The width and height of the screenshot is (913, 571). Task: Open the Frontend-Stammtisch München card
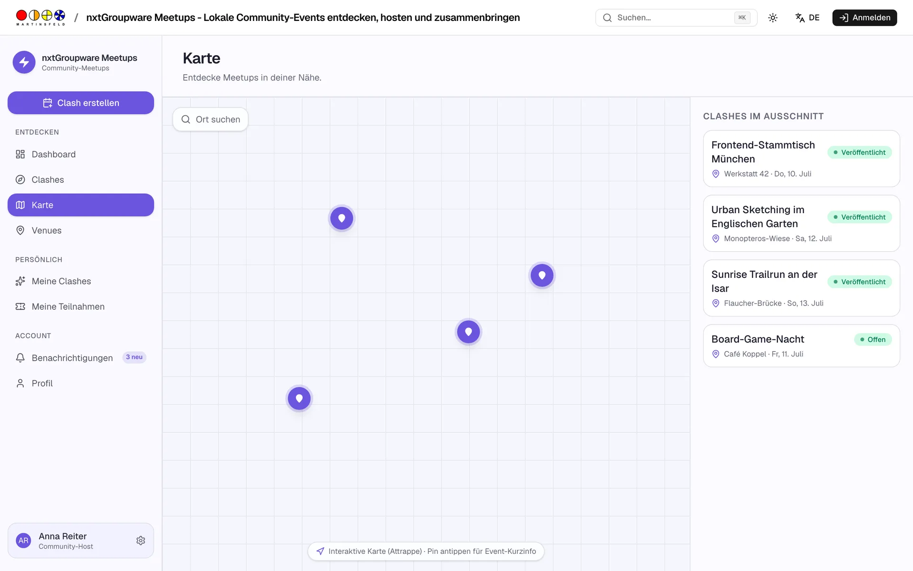801,158
